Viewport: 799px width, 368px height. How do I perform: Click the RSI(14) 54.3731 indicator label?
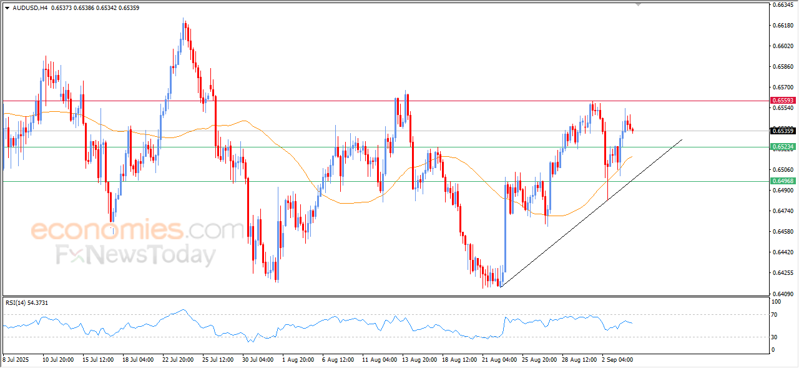click(27, 302)
